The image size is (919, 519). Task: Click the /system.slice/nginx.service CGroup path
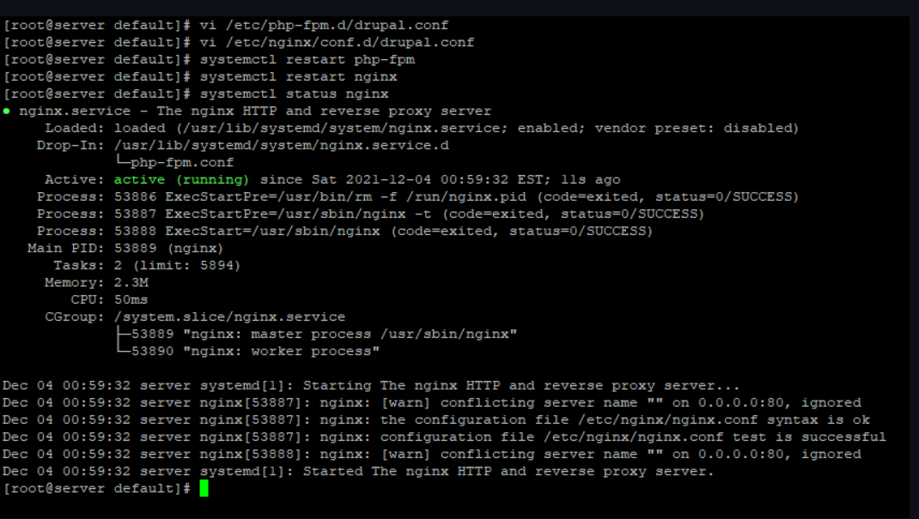point(230,317)
